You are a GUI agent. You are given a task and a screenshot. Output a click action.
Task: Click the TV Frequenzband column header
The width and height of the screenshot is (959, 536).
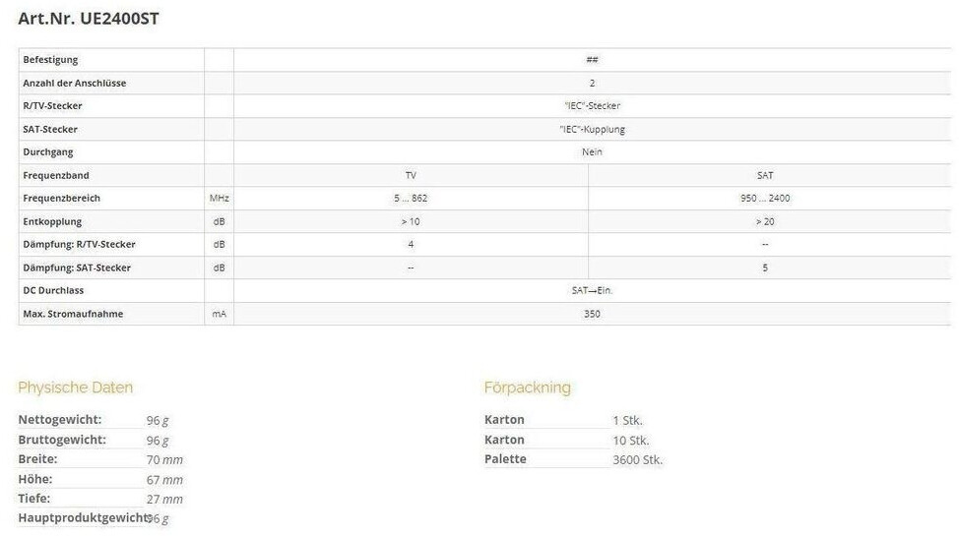point(411,175)
